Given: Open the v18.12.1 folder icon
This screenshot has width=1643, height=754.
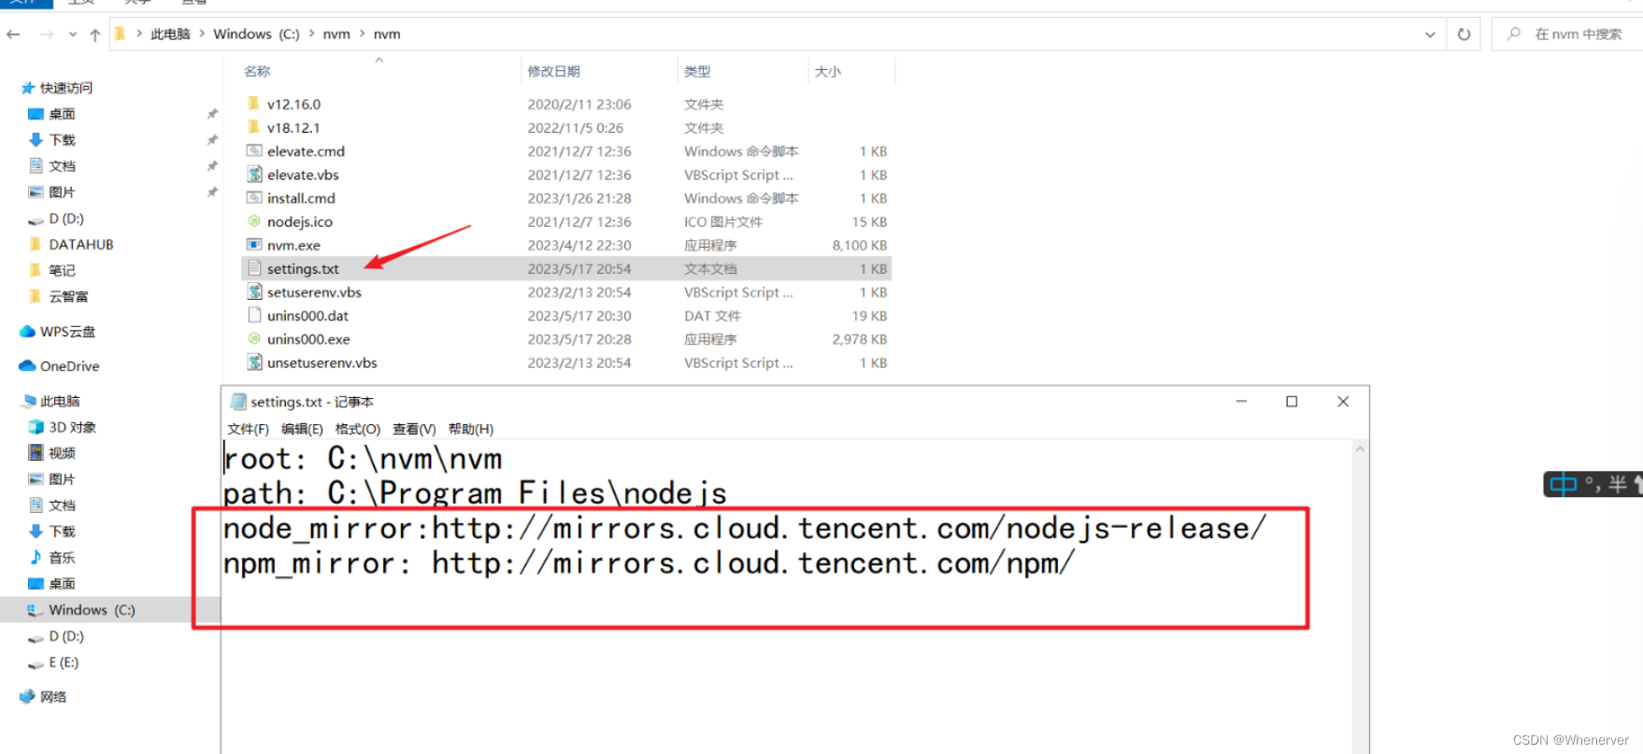Looking at the screenshot, I should tap(253, 127).
